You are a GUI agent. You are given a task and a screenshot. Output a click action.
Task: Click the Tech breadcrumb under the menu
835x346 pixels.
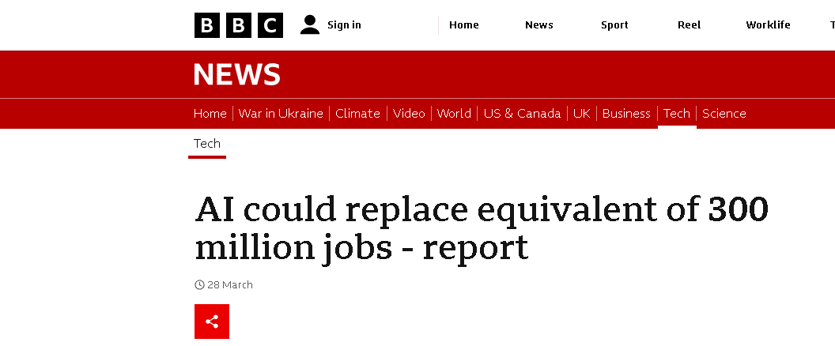pyautogui.click(x=207, y=144)
